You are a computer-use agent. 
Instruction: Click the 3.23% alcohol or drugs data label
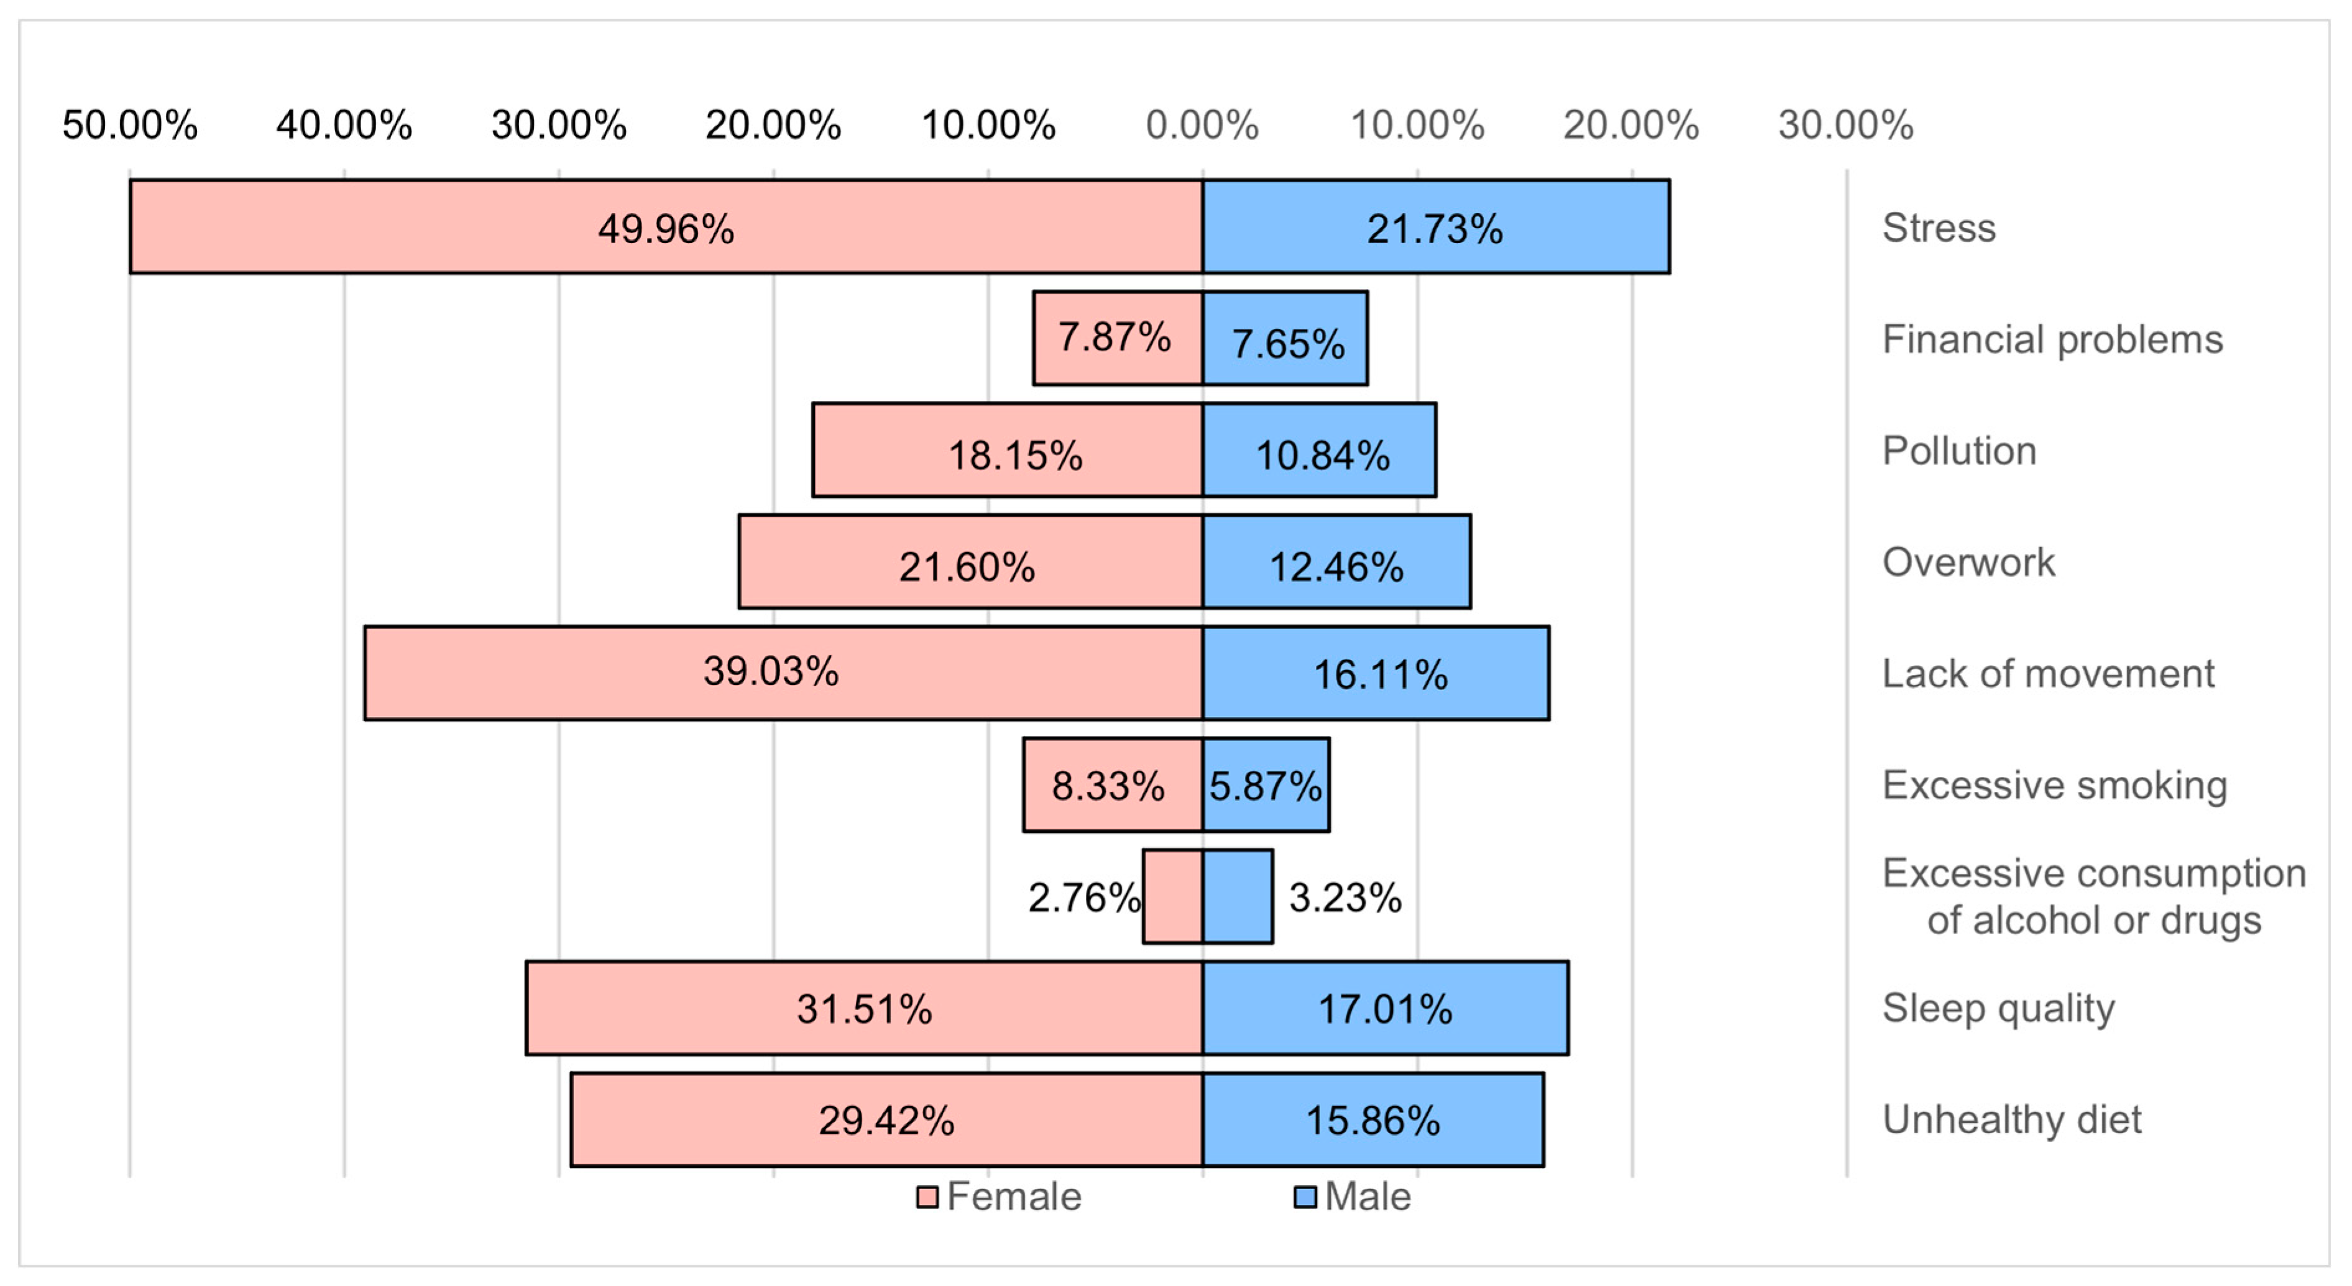coord(1345,898)
